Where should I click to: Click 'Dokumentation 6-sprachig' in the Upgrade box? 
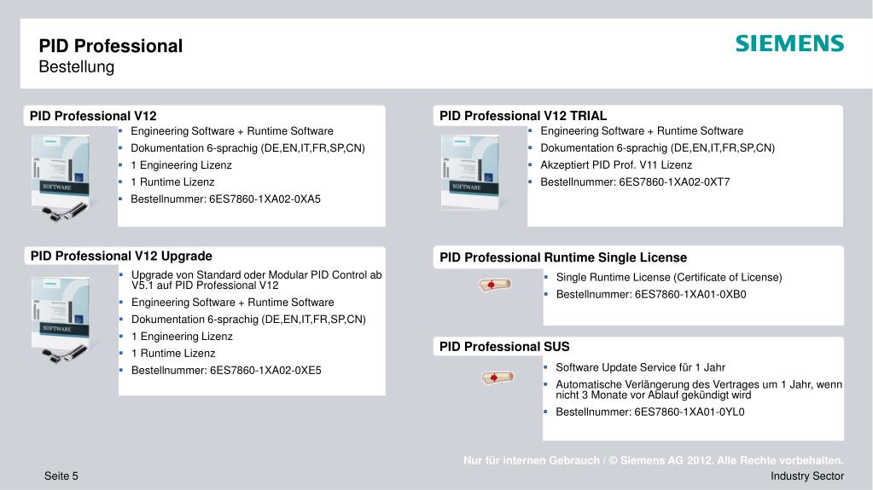[x=248, y=320]
